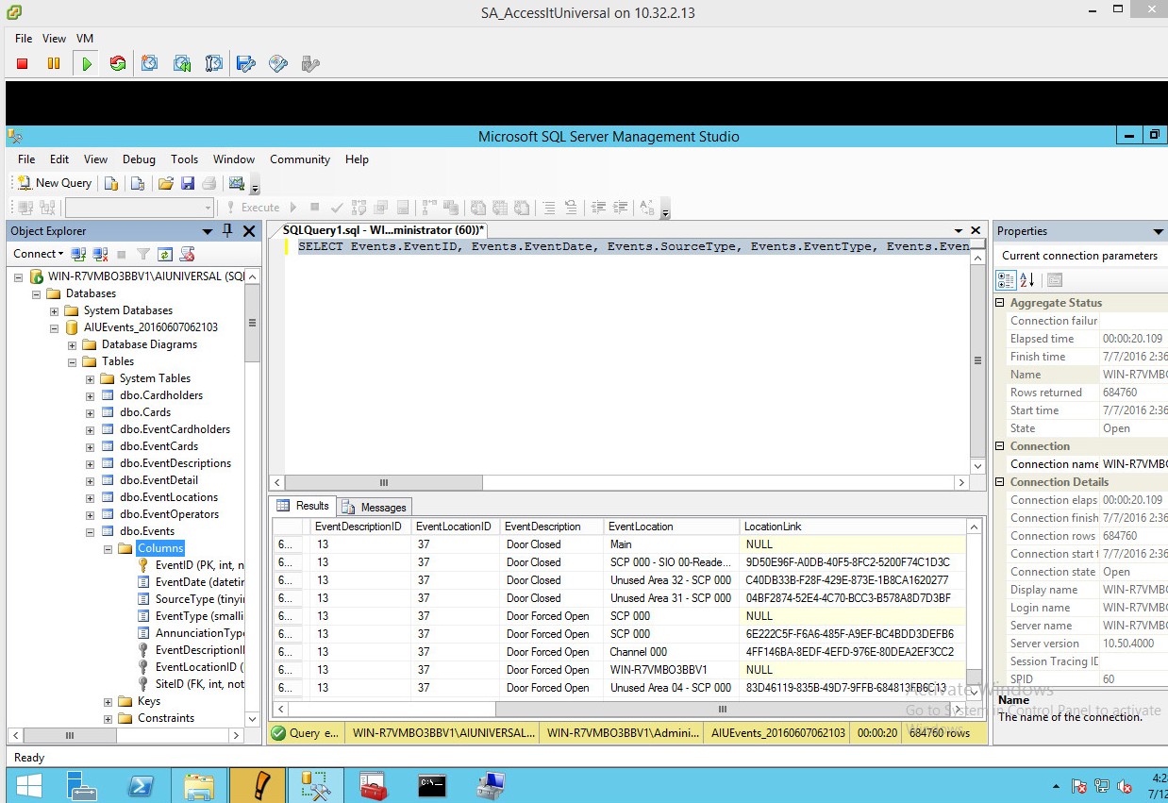The height and width of the screenshot is (803, 1168).
Task: Open File Explorer from the taskbar
Action: point(199,785)
